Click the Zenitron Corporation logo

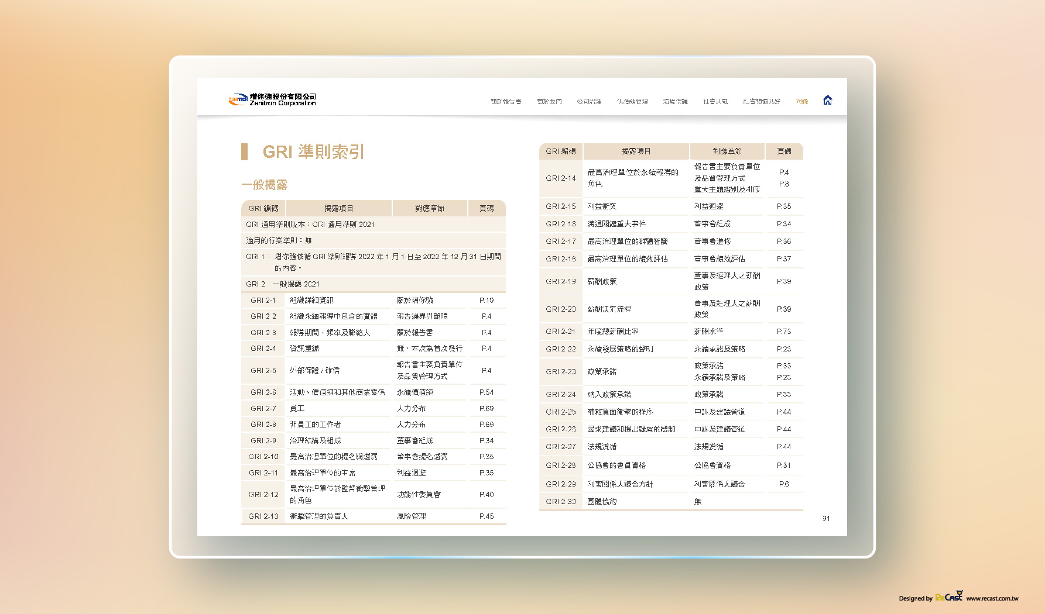click(x=272, y=99)
